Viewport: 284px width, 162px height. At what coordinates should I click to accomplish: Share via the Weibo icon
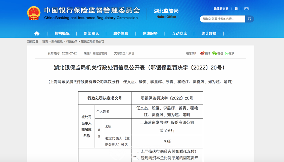[202, 53]
